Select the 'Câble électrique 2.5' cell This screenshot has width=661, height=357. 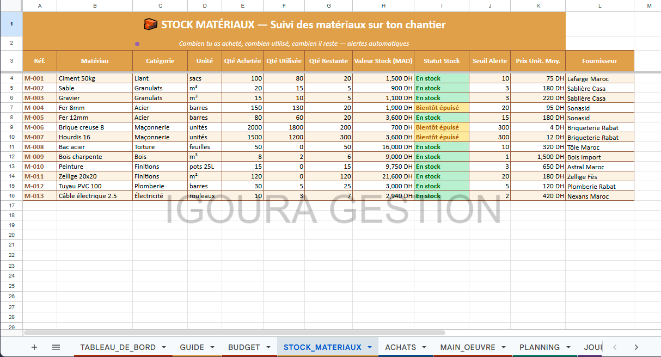pos(95,196)
